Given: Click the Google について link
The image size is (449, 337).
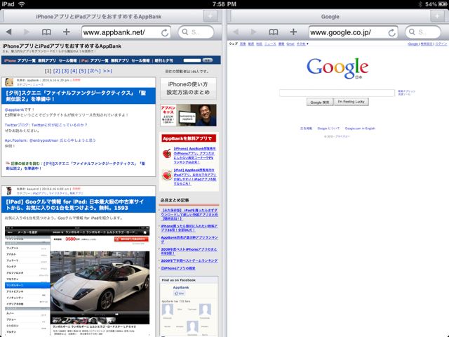Looking at the screenshot, I should tap(328, 128).
